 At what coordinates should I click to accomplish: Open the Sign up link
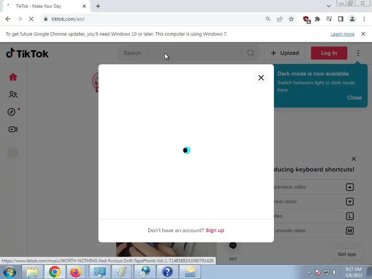(x=215, y=230)
